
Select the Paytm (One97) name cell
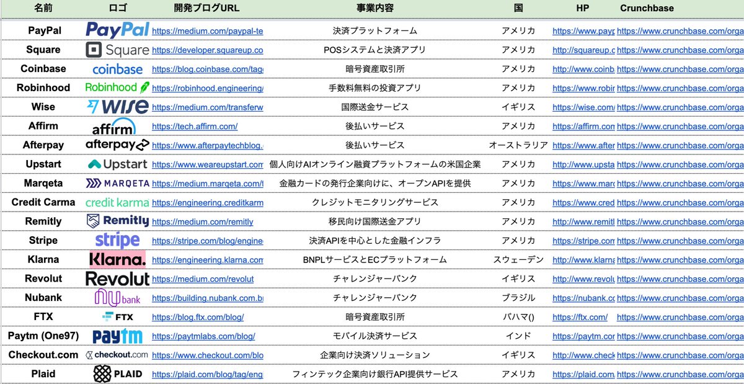tap(43, 336)
